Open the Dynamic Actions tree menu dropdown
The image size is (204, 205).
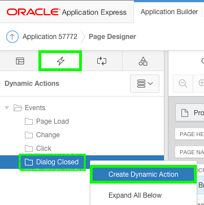(145, 84)
